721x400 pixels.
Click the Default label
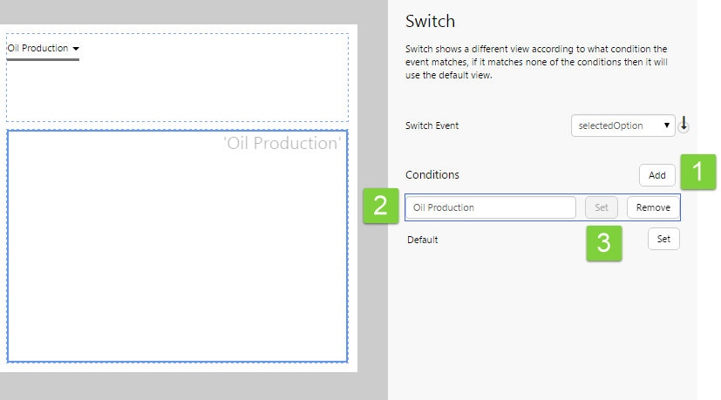(423, 240)
